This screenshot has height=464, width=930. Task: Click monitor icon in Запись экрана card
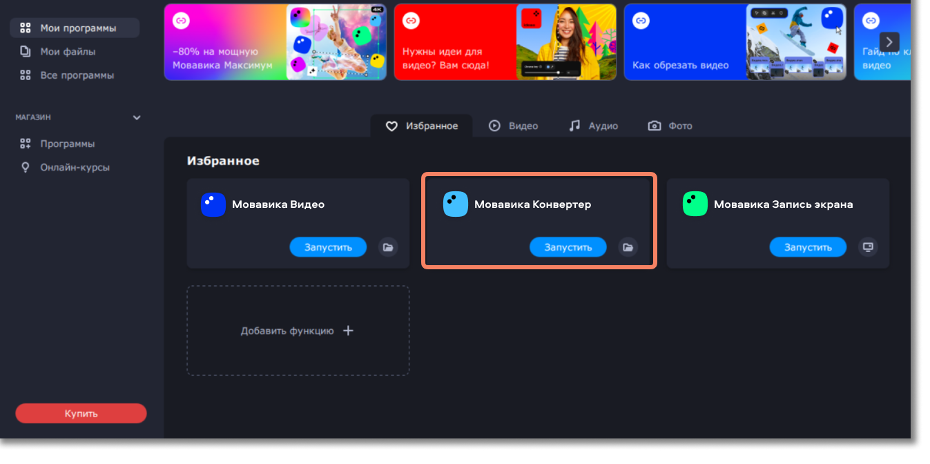click(x=868, y=247)
